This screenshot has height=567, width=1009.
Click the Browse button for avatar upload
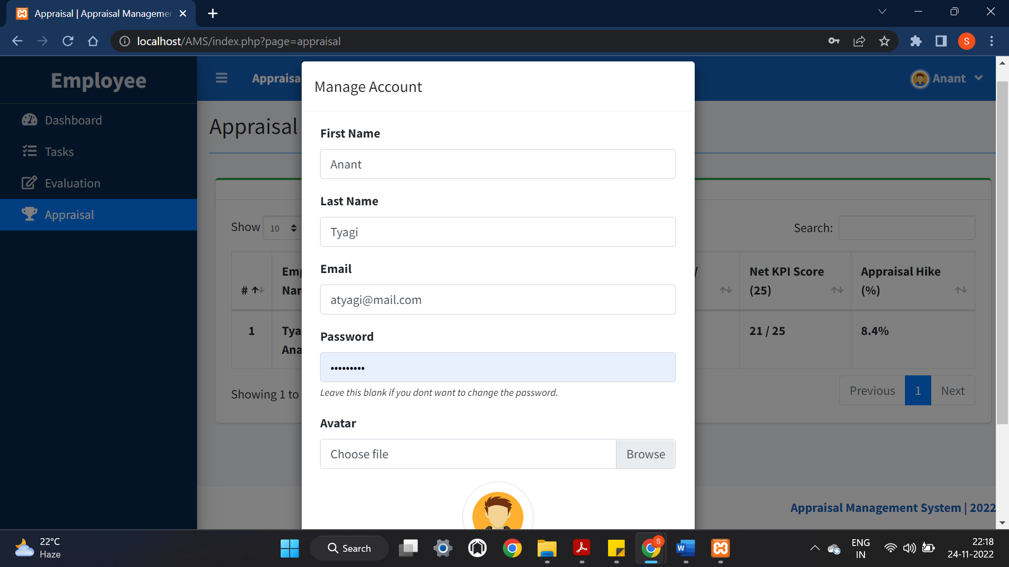pos(645,454)
